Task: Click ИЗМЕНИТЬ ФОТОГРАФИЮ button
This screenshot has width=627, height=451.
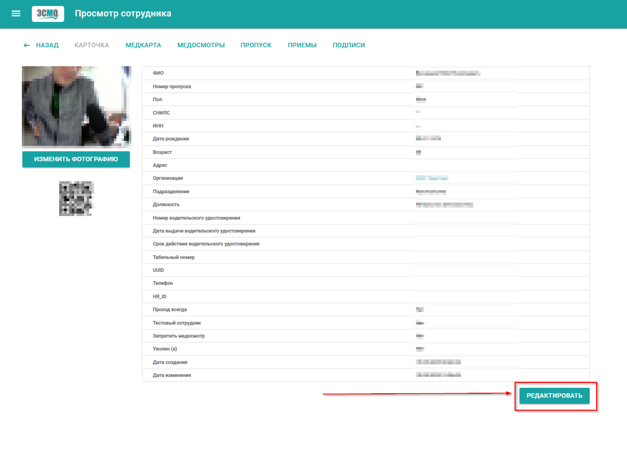Action: (x=76, y=159)
